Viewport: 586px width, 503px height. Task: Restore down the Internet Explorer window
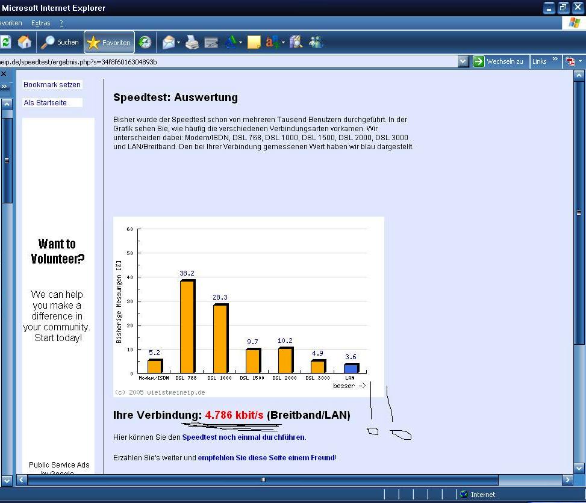tap(564, 8)
